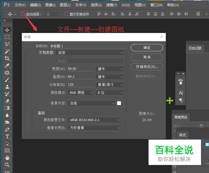Select the Move tool in the toolbox

[7, 30]
